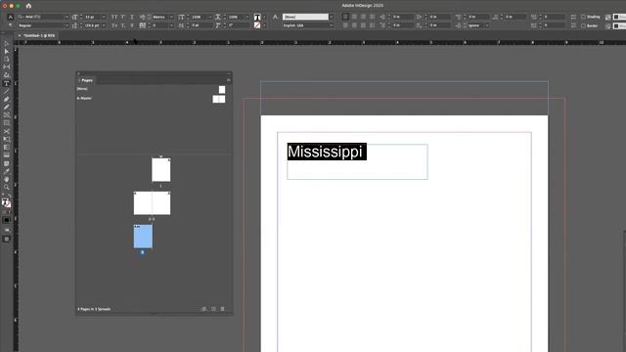626x352 pixels.
Task: Click the Delete Selected Pages trash icon
Action: click(223, 309)
